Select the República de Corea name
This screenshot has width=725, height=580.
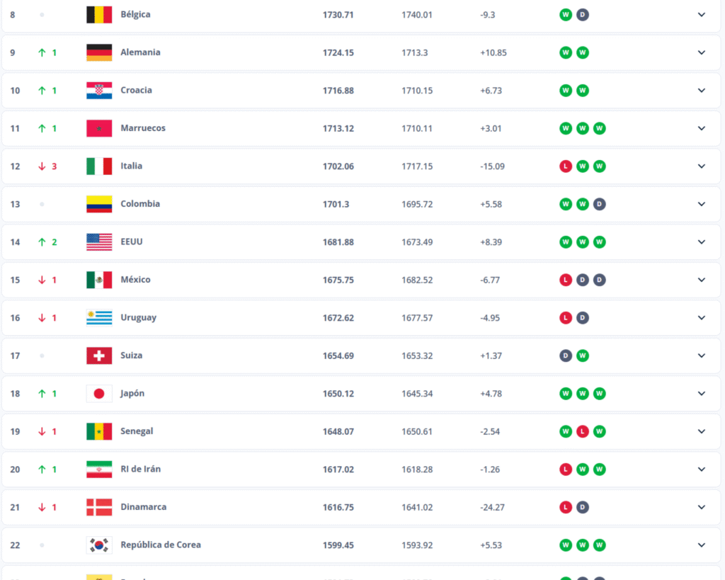[161, 545]
